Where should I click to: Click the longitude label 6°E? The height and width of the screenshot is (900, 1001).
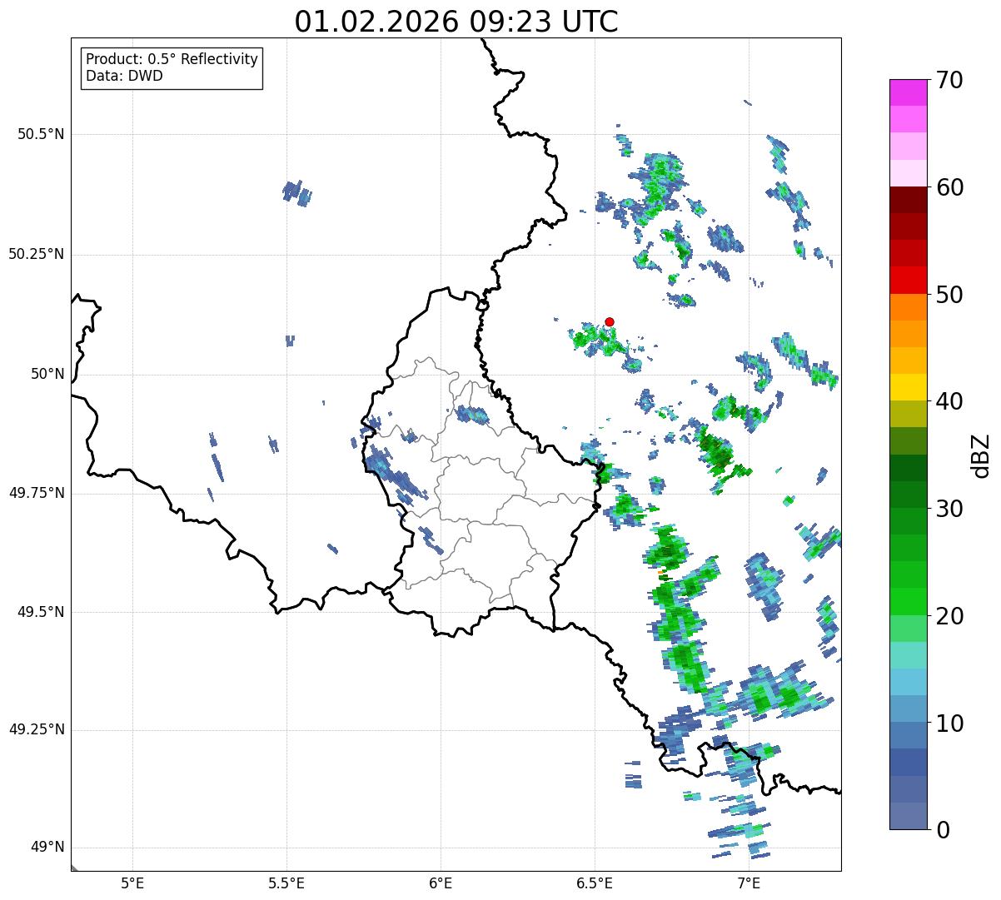point(441,883)
